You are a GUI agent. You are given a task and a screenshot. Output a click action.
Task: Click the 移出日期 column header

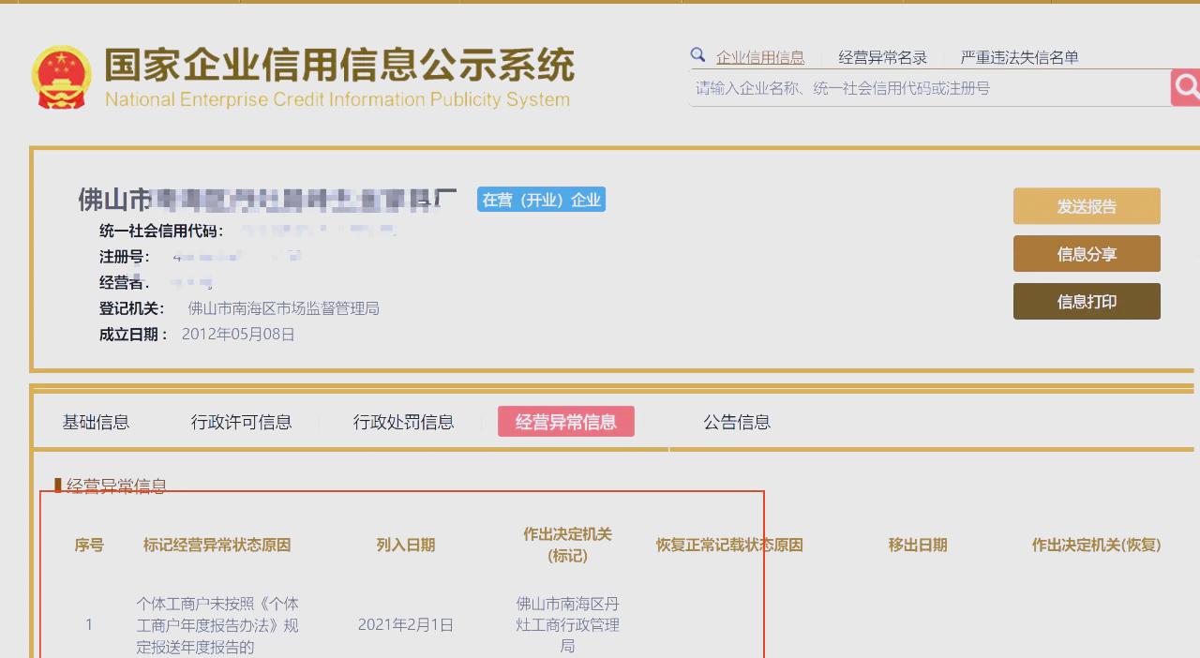[x=918, y=545]
